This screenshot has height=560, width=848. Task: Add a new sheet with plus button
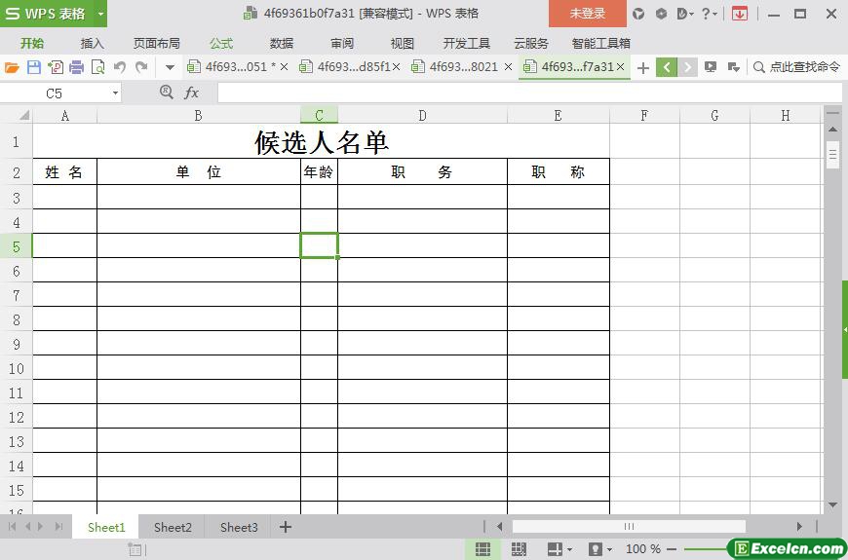point(286,527)
